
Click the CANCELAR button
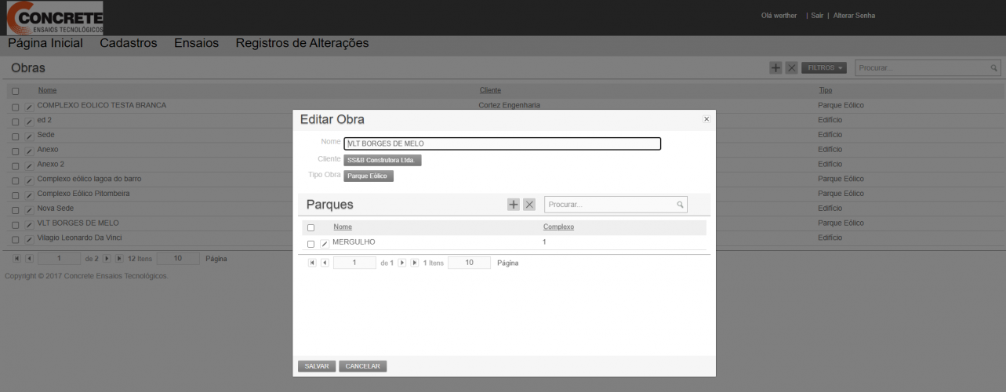click(x=363, y=366)
